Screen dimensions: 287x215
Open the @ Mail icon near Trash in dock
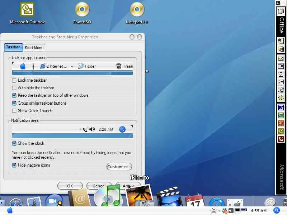click(270, 202)
